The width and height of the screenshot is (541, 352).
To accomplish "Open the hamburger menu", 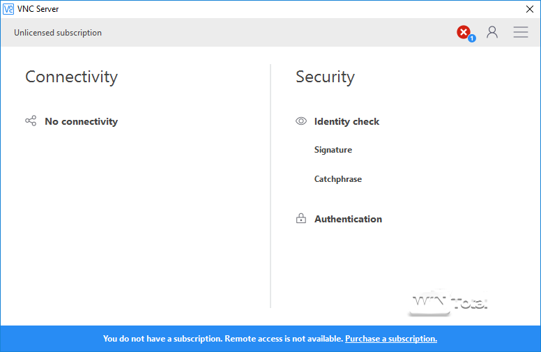I will [x=521, y=32].
